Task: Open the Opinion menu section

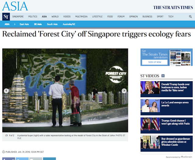Action: 133,16
